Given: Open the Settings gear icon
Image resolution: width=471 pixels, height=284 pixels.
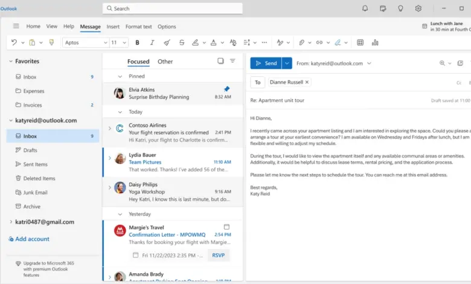Looking at the screenshot, I should coord(418,8).
